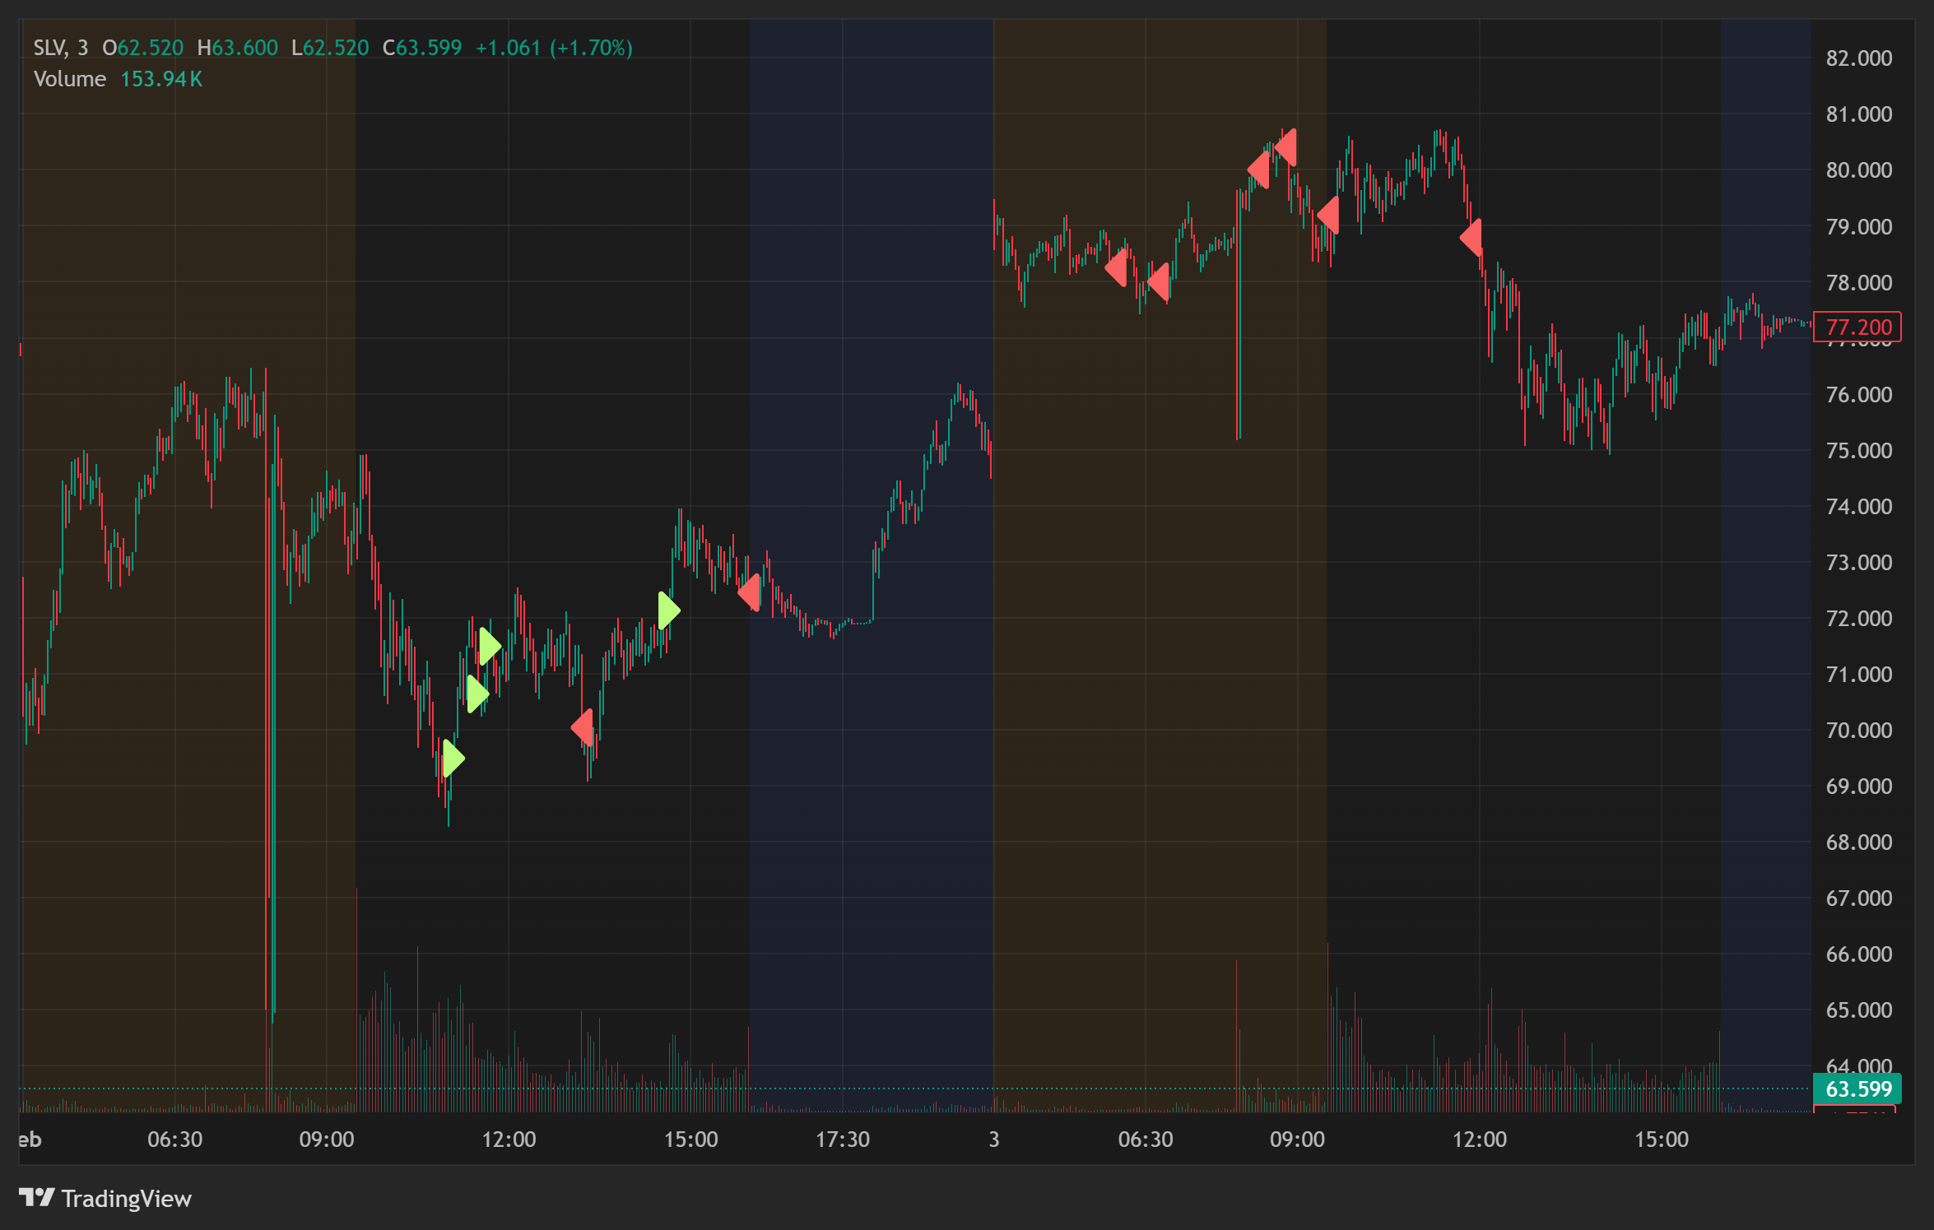This screenshot has width=1934, height=1230.
Task: Click the Volume indicator label
Action: (x=70, y=79)
